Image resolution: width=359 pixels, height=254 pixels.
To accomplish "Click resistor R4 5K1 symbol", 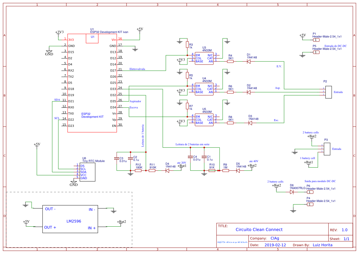I will coord(230,61).
